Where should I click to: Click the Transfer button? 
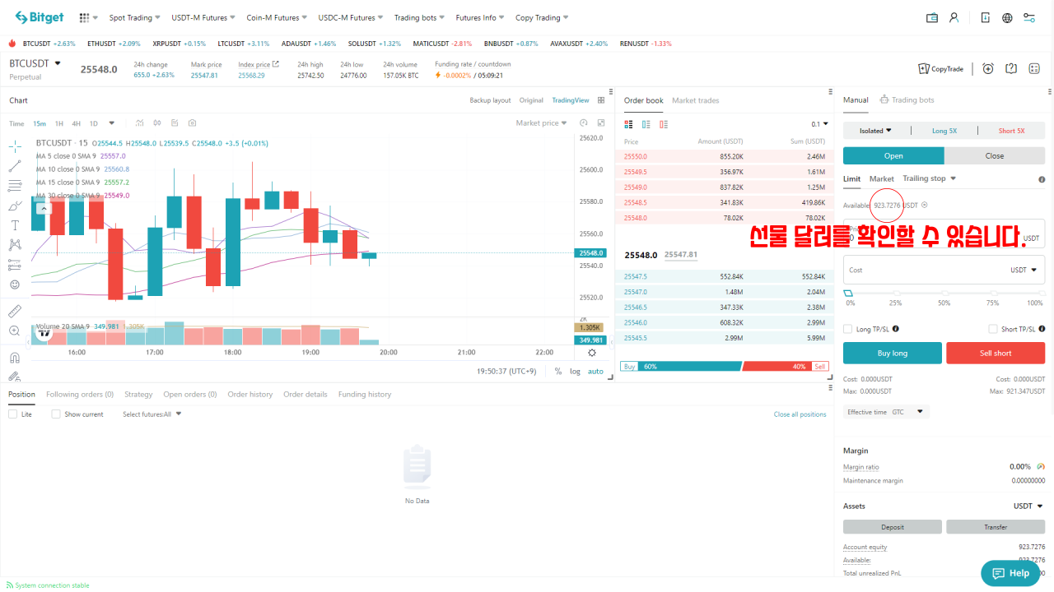(996, 527)
